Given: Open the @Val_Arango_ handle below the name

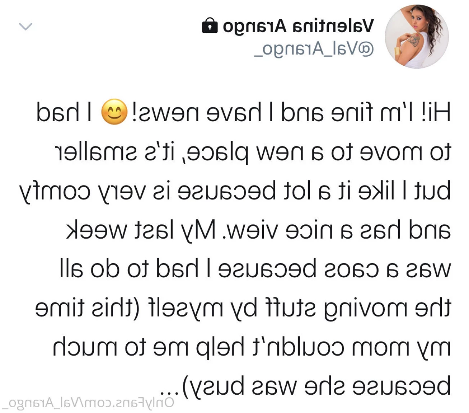Looking at the screenshot, I should [x=314, y=50].
